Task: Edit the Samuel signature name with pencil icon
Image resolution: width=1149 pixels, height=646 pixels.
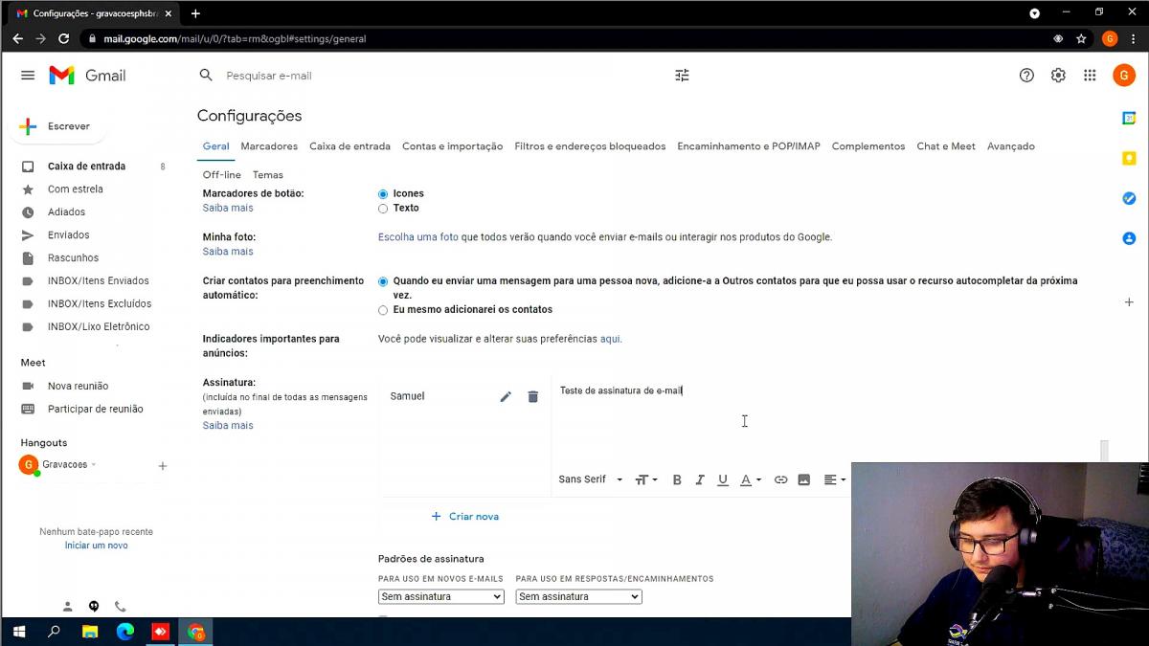Action: (x=506, y=396)
